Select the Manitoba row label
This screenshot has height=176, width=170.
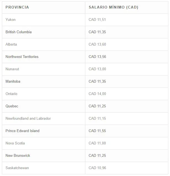point(13,81)
